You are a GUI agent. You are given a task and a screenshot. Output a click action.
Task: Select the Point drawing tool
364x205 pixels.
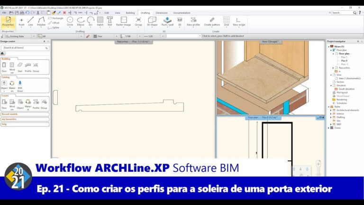pos(21,22)
